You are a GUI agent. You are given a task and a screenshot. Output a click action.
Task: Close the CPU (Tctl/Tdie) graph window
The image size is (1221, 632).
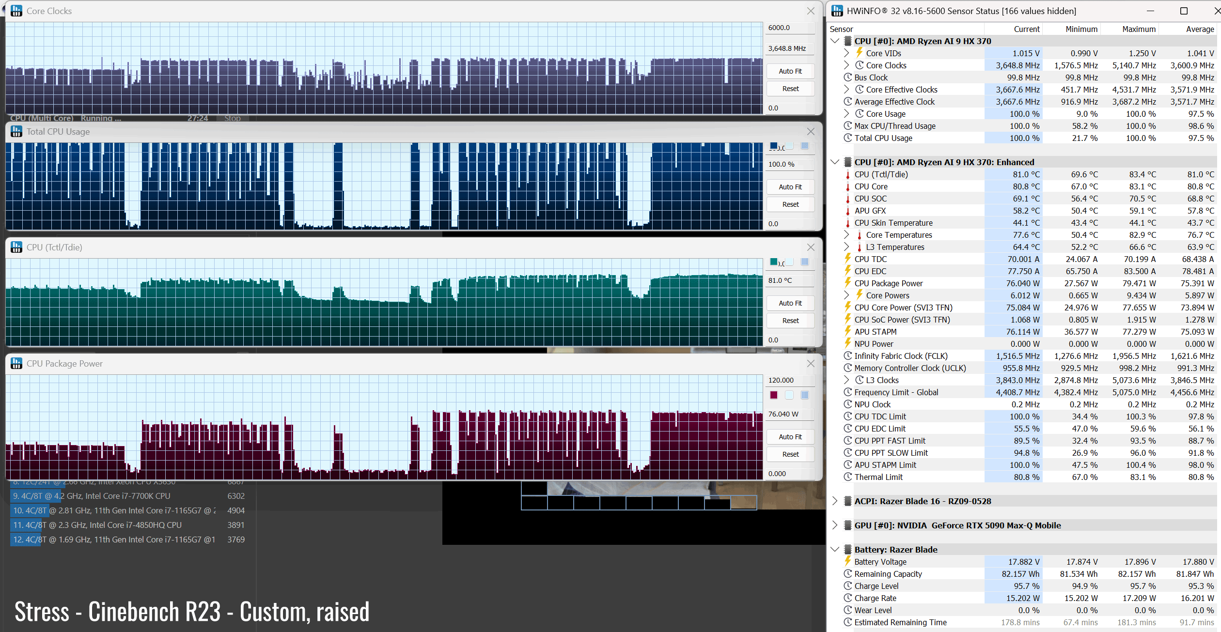point(811,247)
